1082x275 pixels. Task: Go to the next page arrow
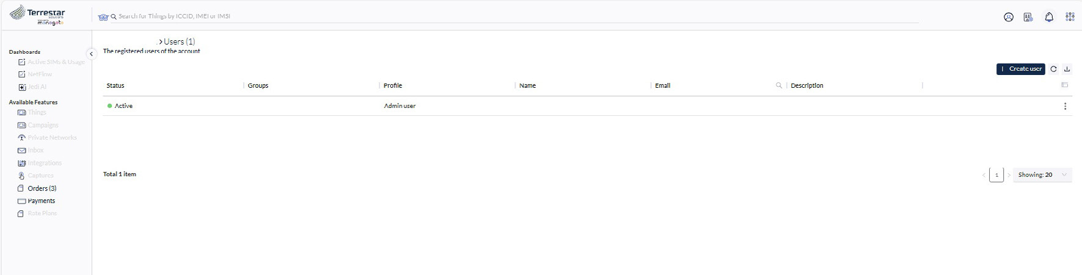pyautogui.click(x=1009, y=175)
